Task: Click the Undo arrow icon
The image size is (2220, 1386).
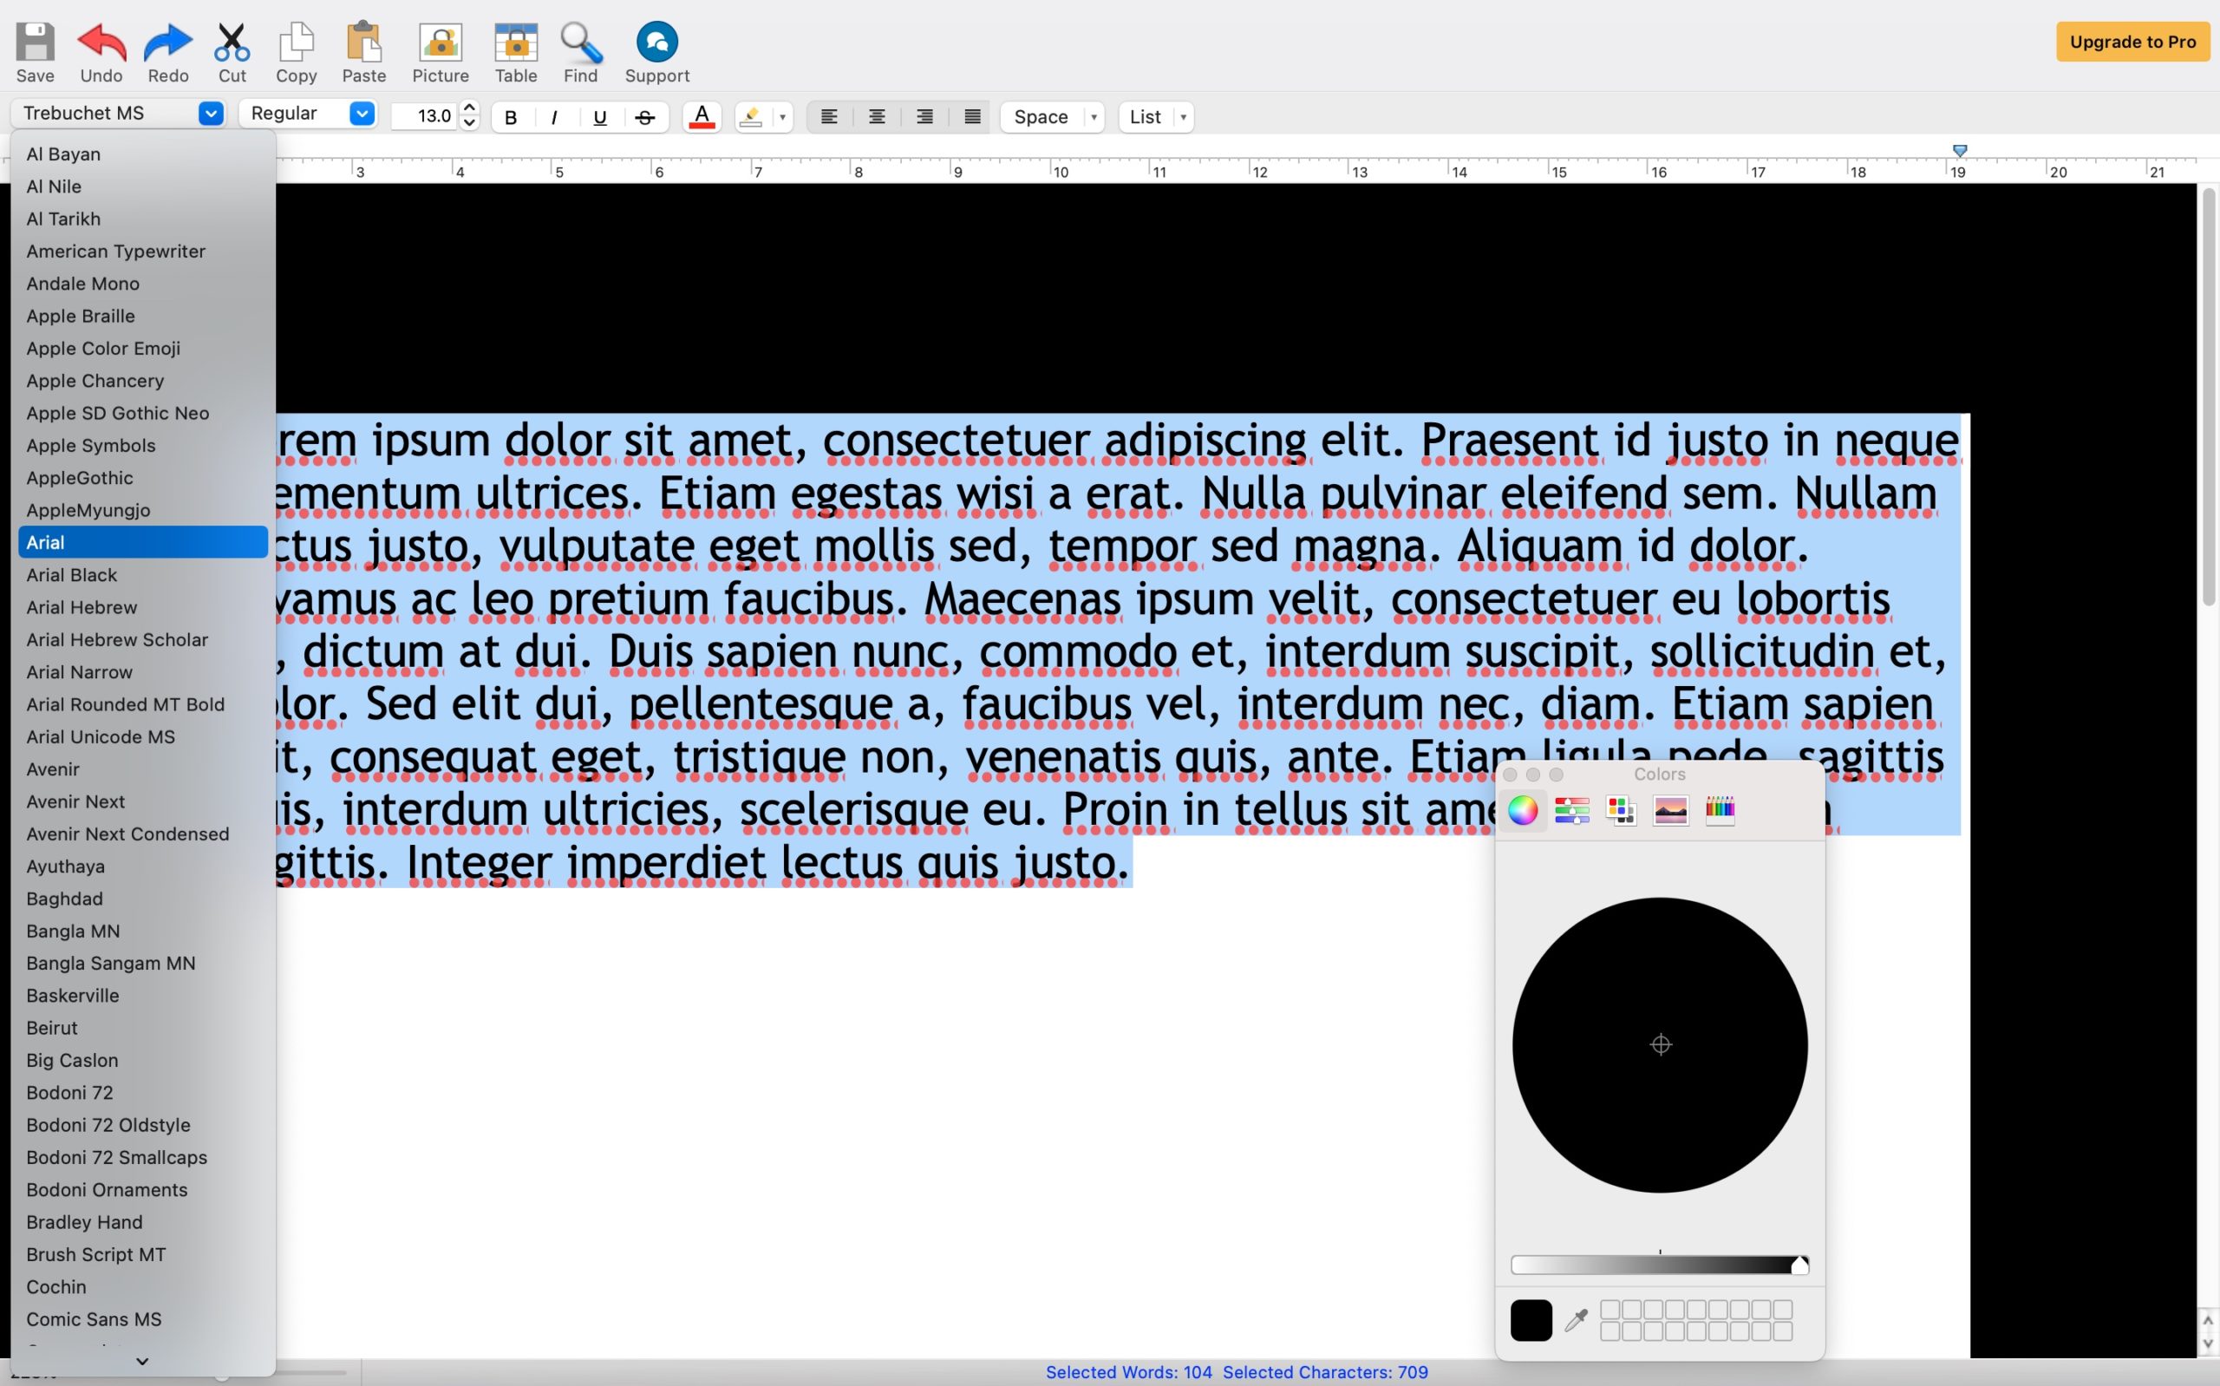Action: 101,42
